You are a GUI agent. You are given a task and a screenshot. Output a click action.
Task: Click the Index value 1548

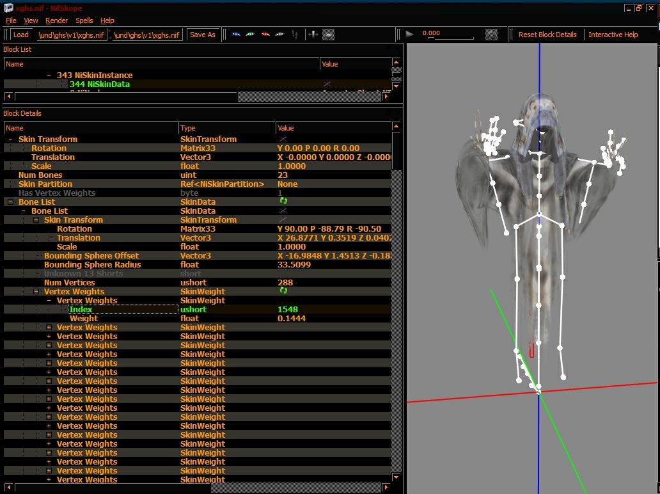click(x=288, y=309)
